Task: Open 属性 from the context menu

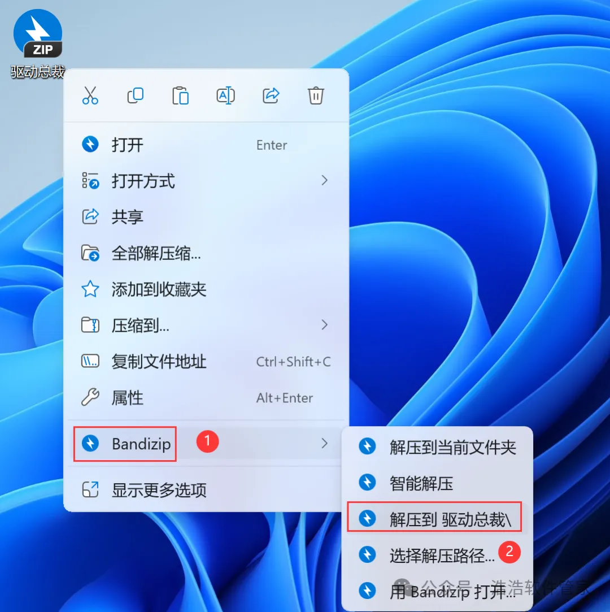Action: pos(206,398)
